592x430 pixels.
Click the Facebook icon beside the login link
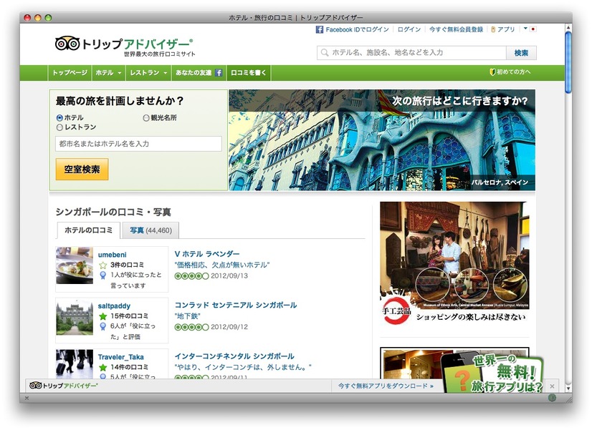[320, 29]
